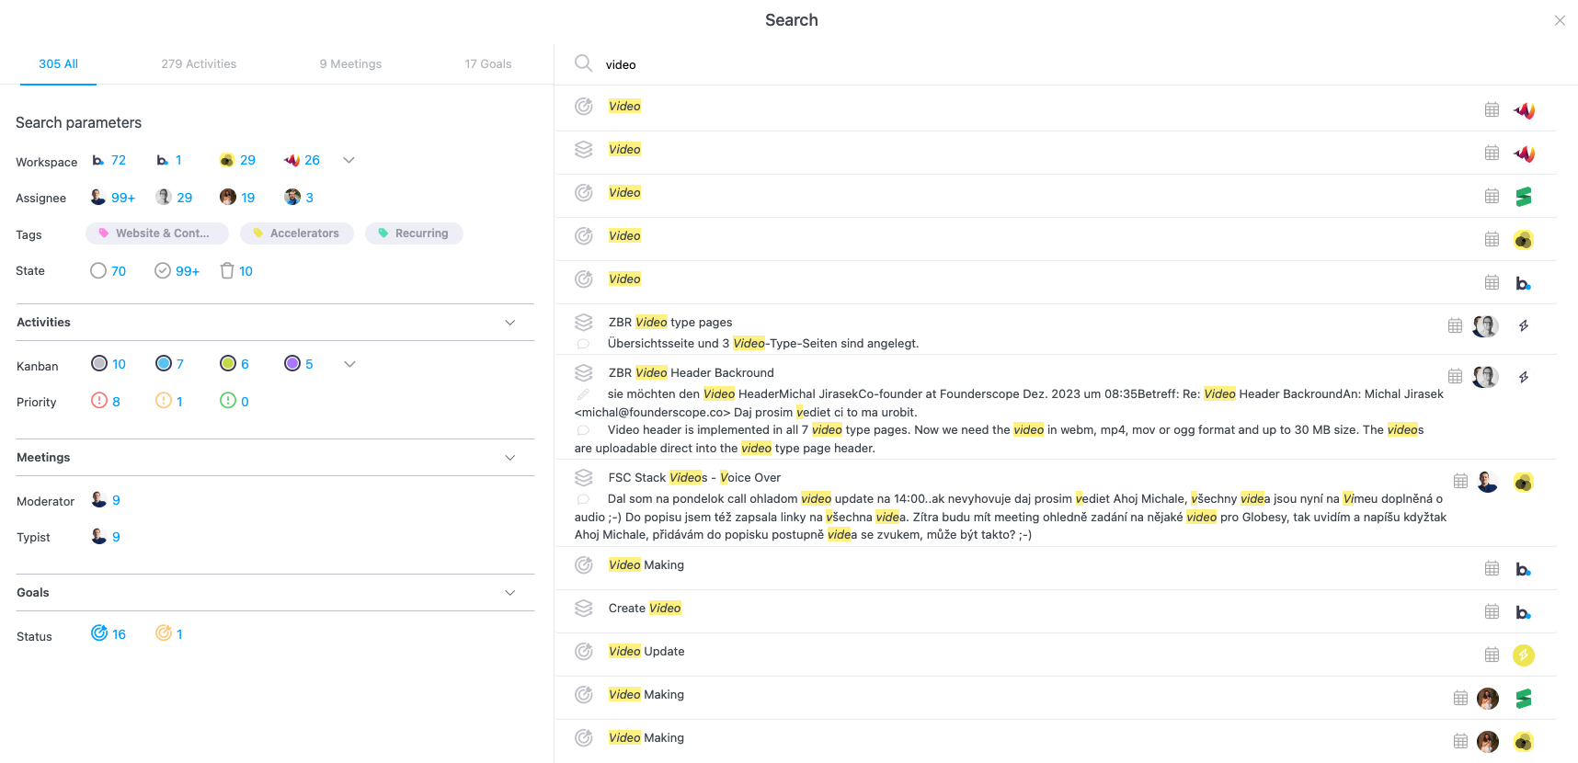
Task: Click the red high priority icon
Action: tap(99, 401)
